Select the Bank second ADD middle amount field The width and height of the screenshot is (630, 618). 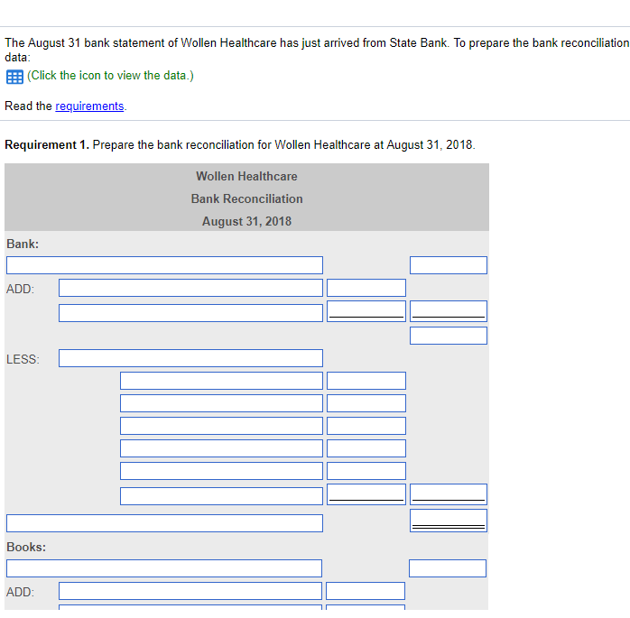click(366, 311)
